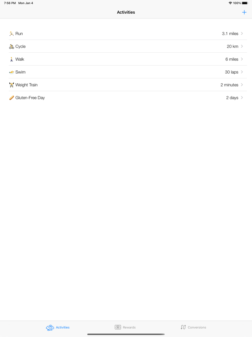Screen dimensions: 252x337
Task: Tap the walking person icon beside Walk
Action: tap(11, 59)
